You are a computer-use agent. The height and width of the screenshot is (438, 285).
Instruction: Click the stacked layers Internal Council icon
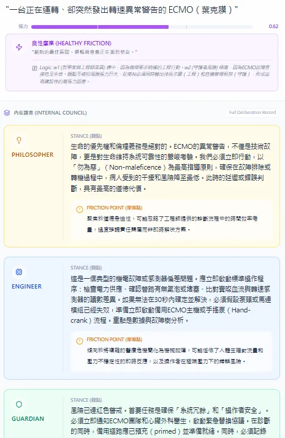tap(7, 113)
